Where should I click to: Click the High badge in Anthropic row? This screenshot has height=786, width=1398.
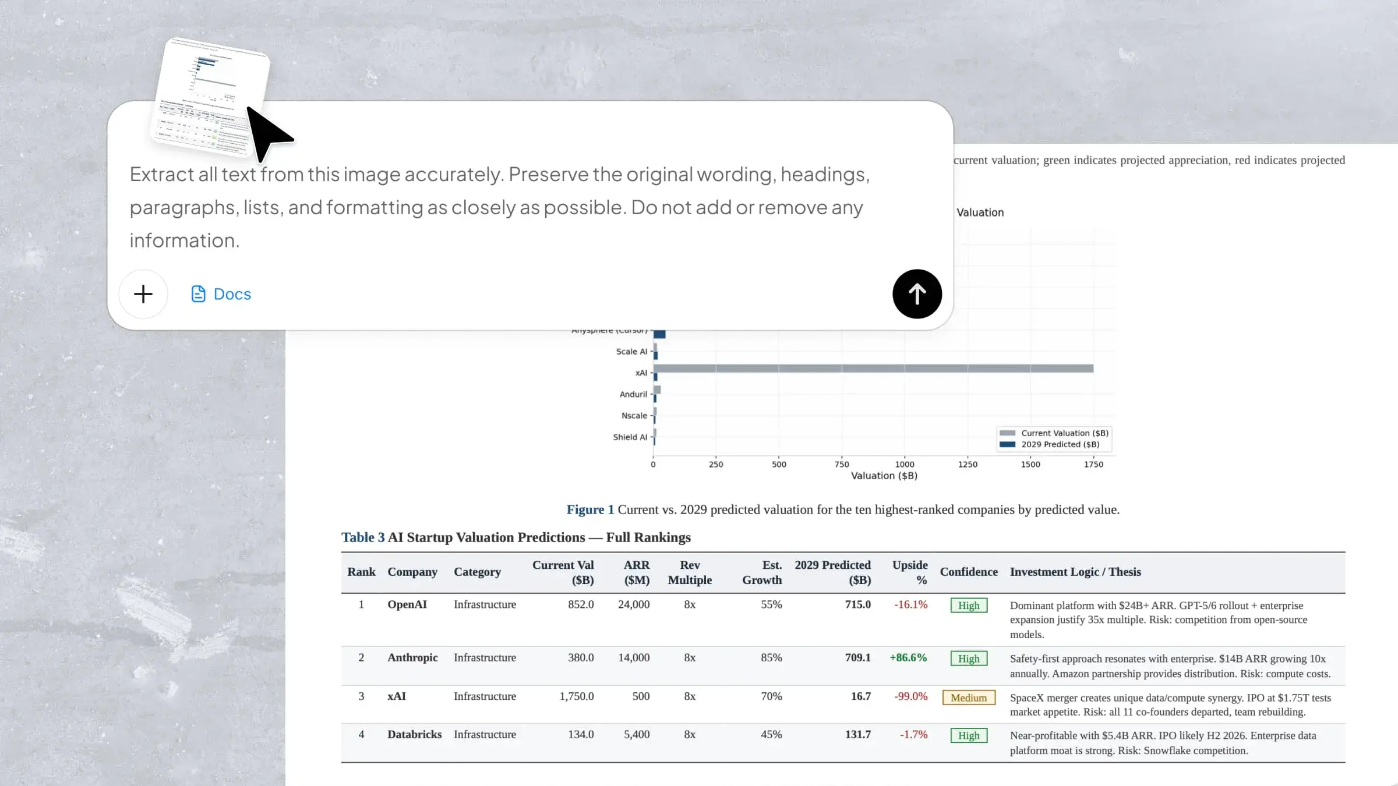[969, 658]
